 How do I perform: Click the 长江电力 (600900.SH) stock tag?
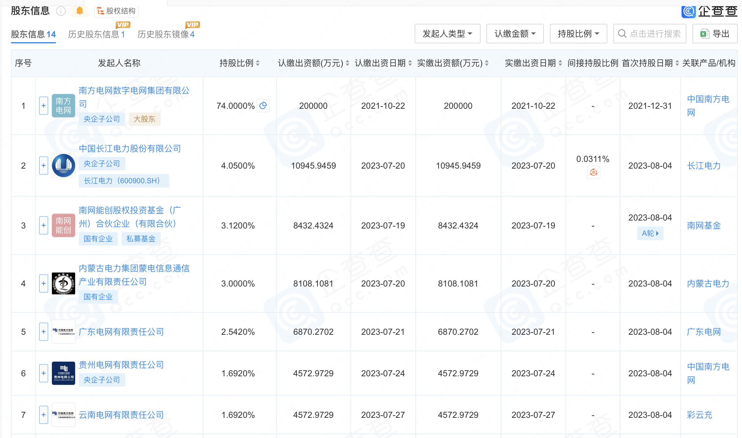tap(124, 181)
